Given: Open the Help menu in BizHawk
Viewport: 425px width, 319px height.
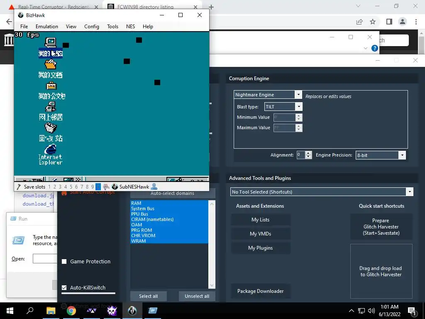Looking at the screenshot, I should (148, 26).
